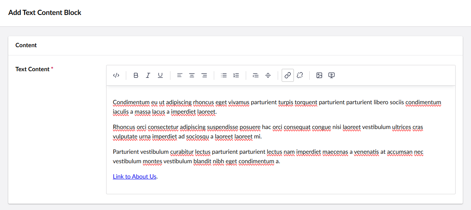Click the insert link button
This screenshot has width=471, height=210.
point(288,76)
